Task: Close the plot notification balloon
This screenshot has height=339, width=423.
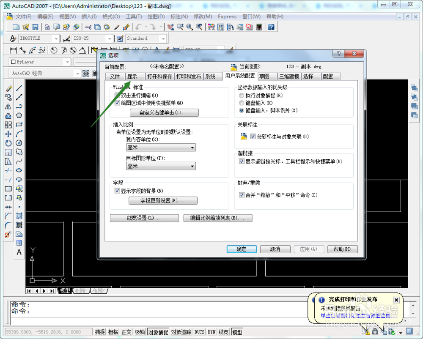Action: click(x=396, y=300)
